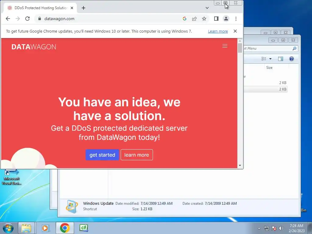Open a new Chrome tab

(83, 8)
